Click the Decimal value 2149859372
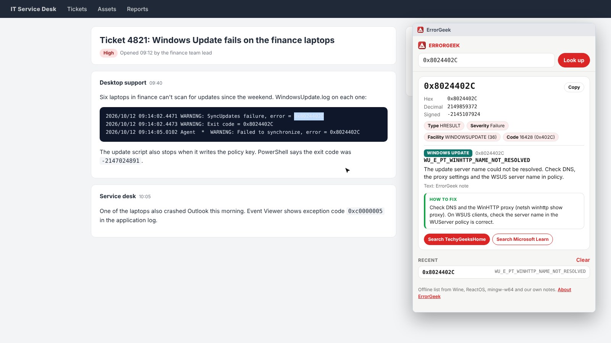 pos(462,107)
